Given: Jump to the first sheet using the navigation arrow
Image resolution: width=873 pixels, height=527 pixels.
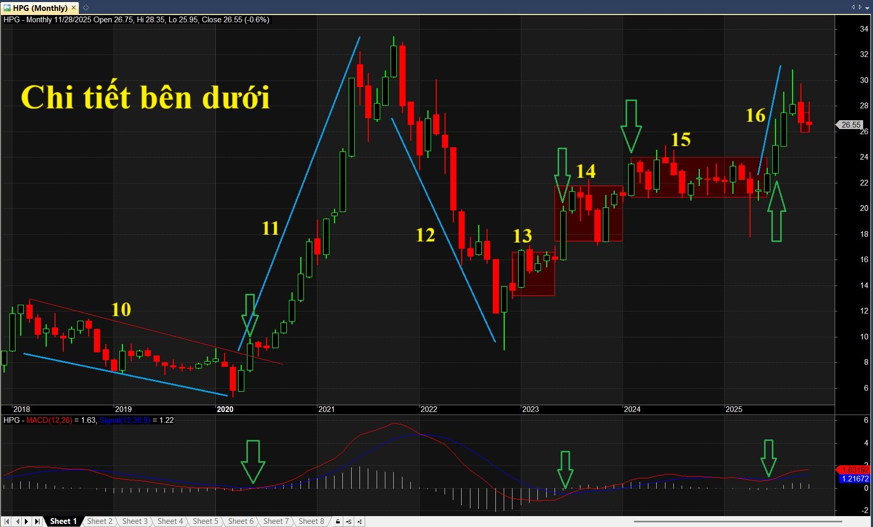Looking at the screenshot, I should point(7,521).
